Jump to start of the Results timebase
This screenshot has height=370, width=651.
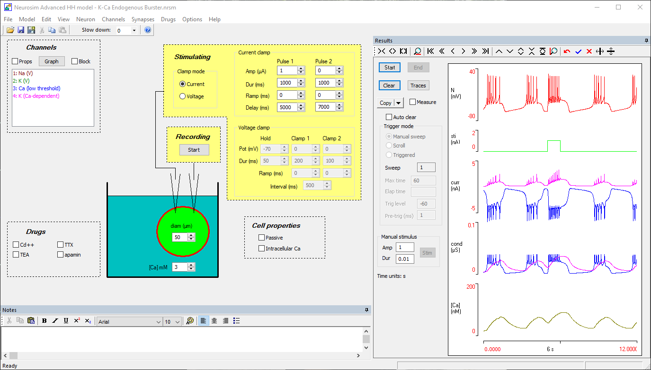[430, 52]
